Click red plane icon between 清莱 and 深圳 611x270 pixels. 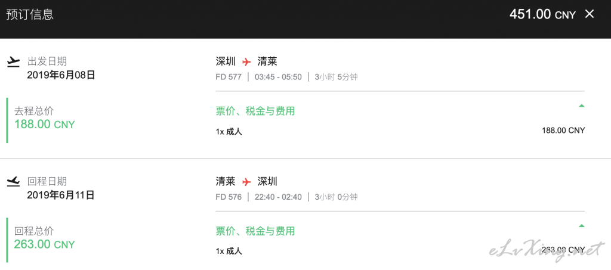(x=246, y=182)
